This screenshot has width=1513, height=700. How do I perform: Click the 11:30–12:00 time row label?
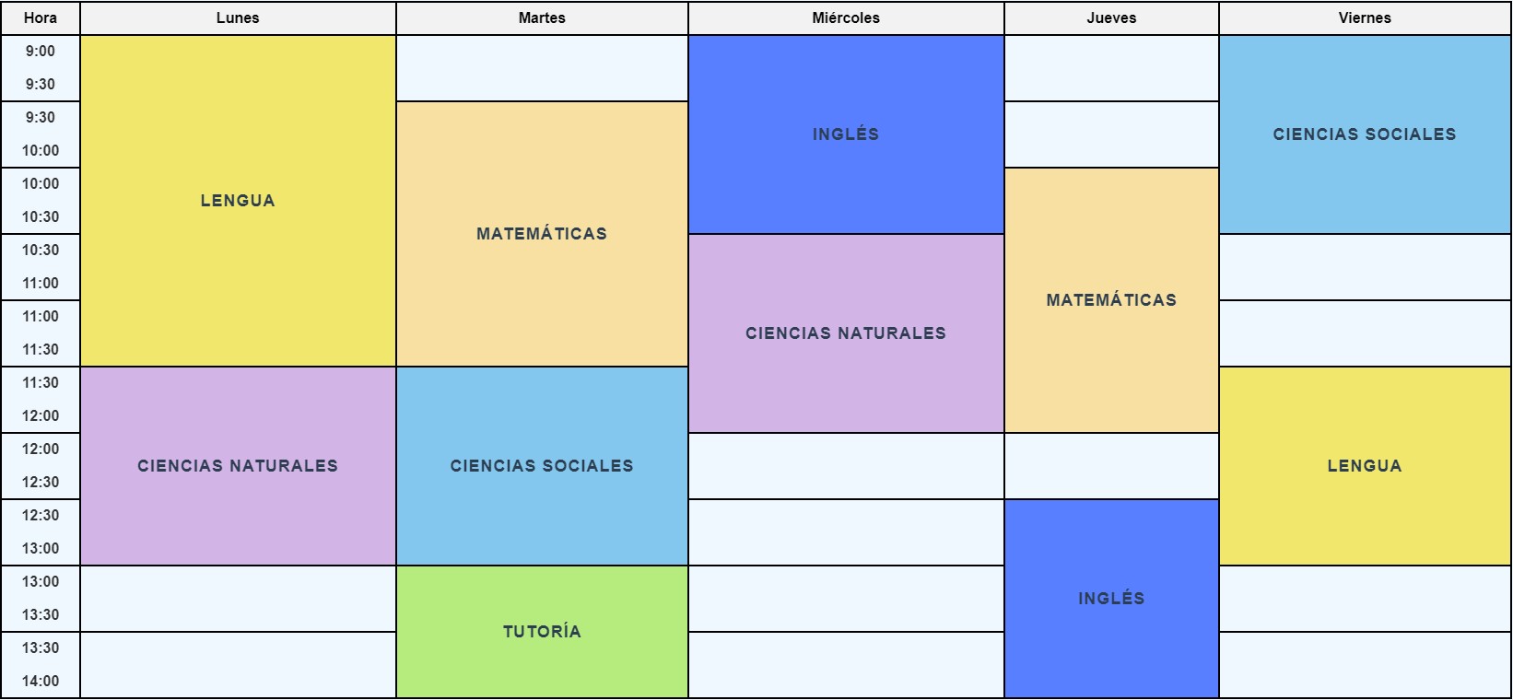click(41, 400)
